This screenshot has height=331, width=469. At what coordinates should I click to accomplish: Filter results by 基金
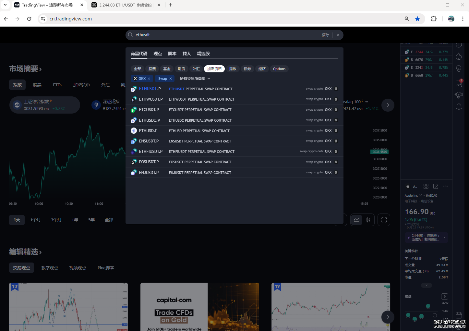click(167, 69)
